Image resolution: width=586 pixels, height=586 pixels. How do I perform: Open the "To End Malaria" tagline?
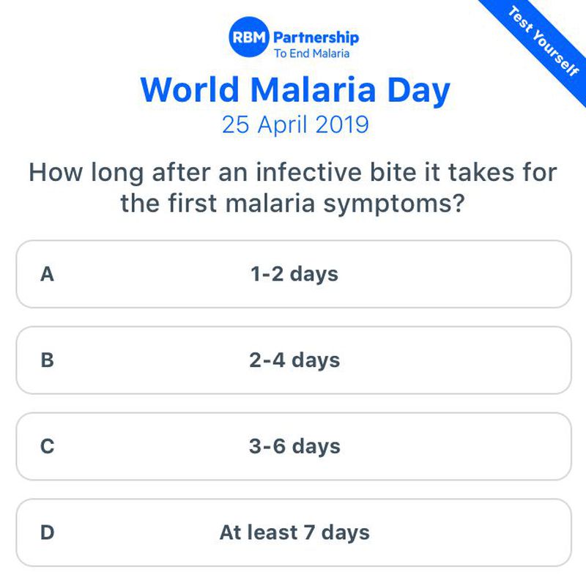coord(311,53)
